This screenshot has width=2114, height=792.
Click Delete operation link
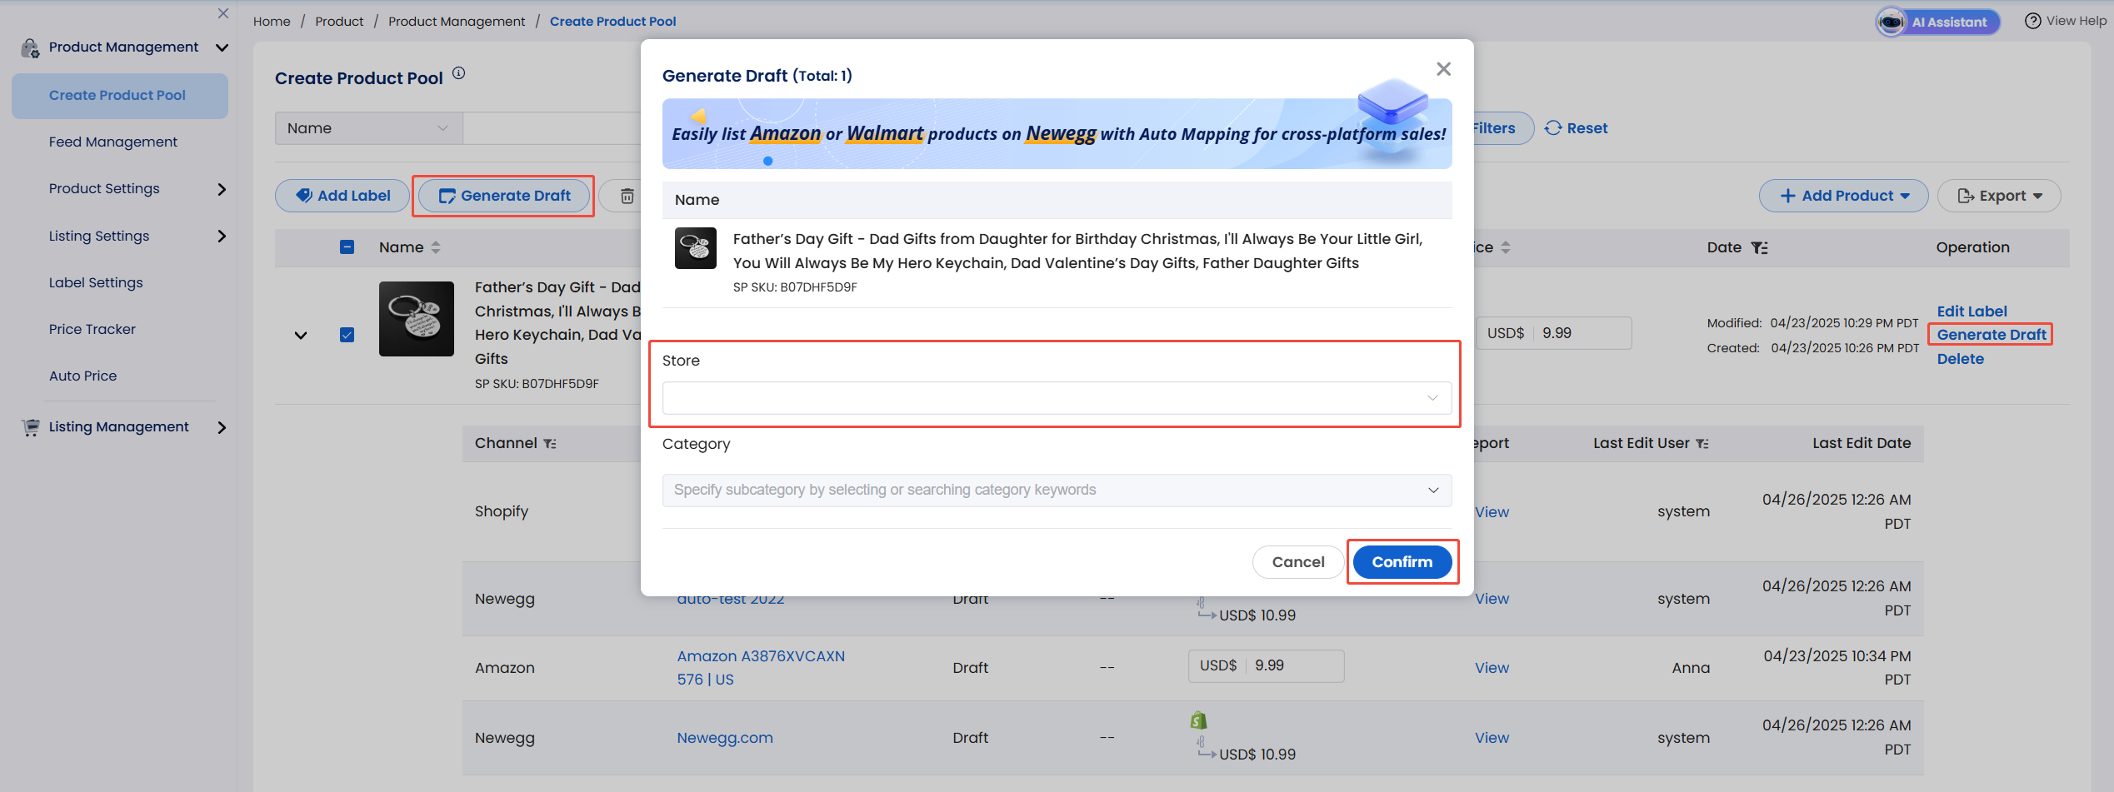(1960, 359)
